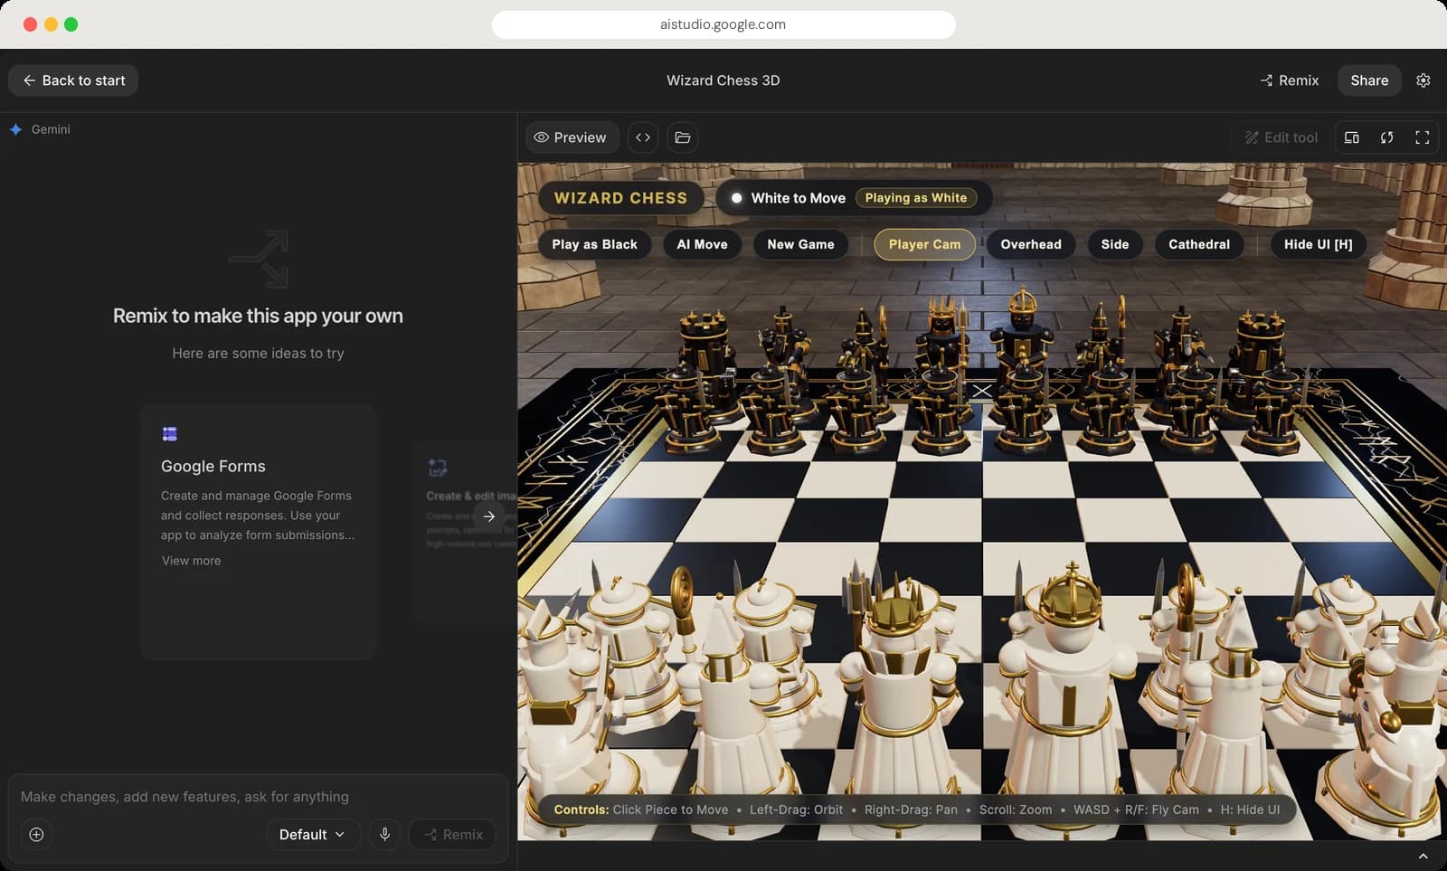The image size is (1447, 871).
Task: Open settings gear icon
Action: [1423, 80]
